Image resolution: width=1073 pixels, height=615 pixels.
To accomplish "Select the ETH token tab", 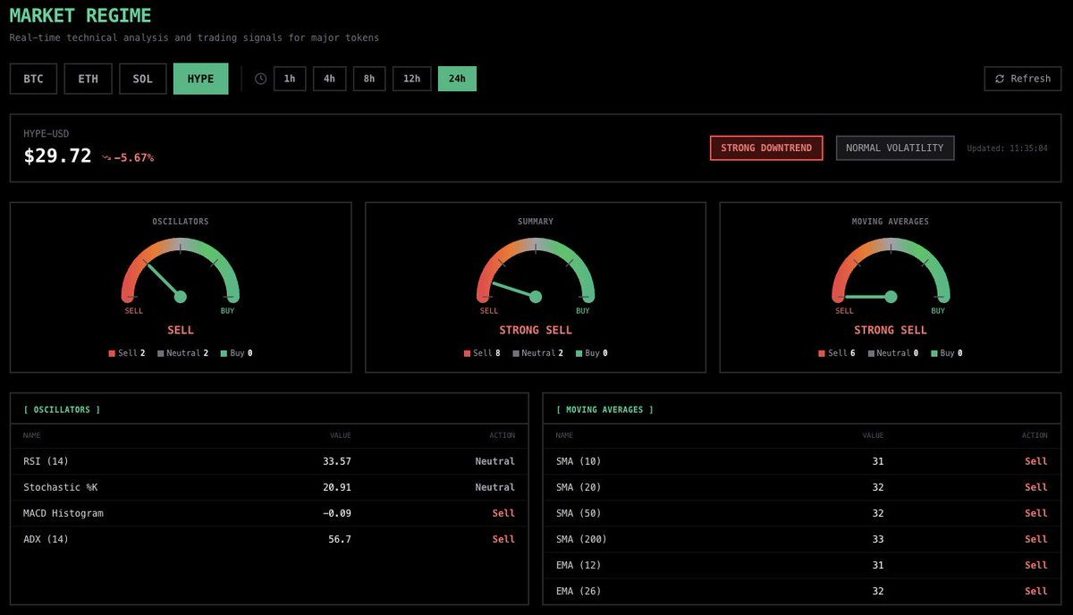I will click(88, 79).
